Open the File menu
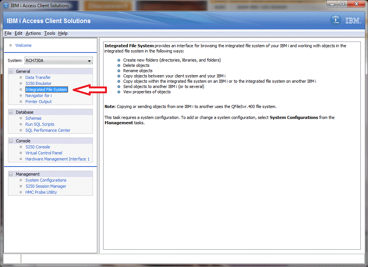This screenshot has width=368, height=267. tap(8, 33)
